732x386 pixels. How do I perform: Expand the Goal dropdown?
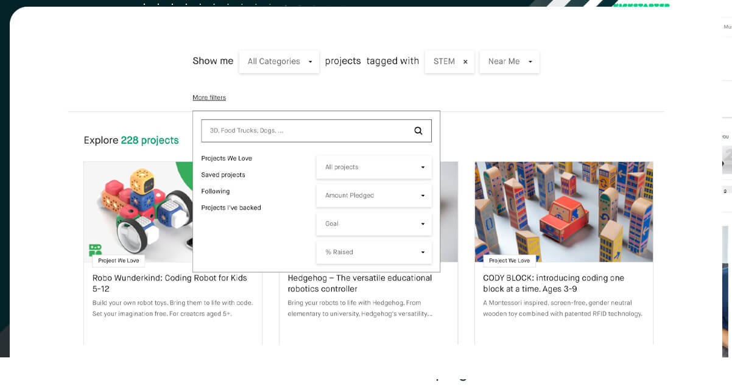374,223
